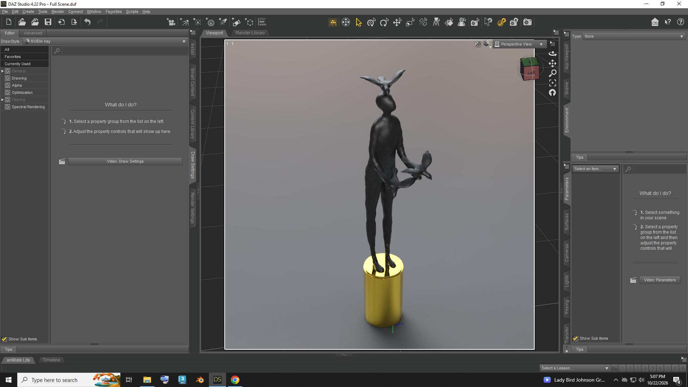Select the Translate move tool
Screen dimensions: 688x387
click(x=397, y=22)
